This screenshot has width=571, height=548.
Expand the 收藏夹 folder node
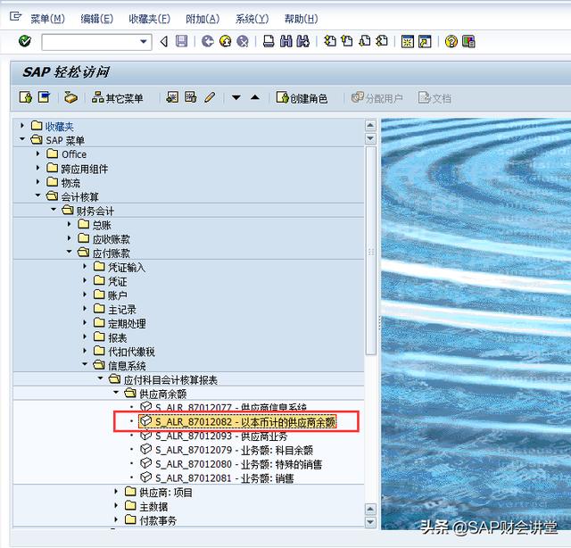click(22, 126)
